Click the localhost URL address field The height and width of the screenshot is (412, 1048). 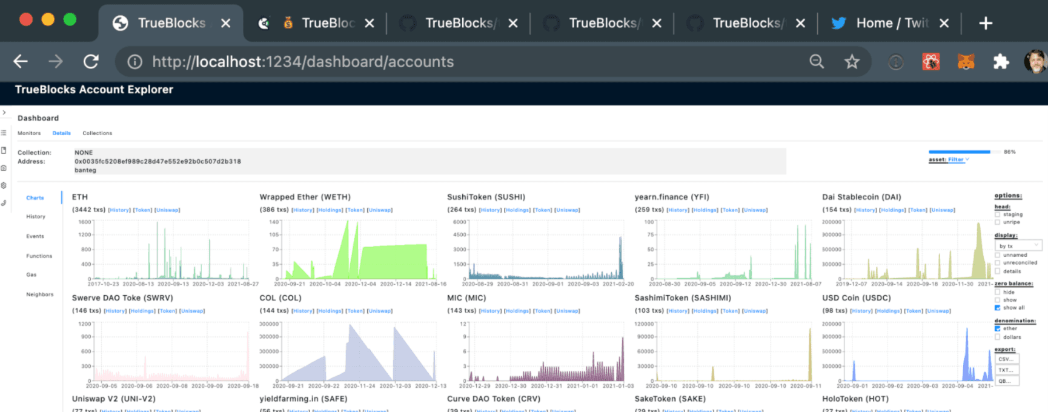303,62
